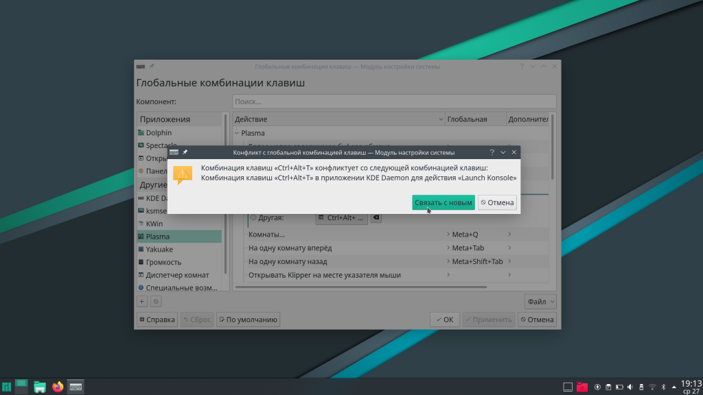Screen dimensions: 703x395
Task: Click the red folder tray icon
Action: click(582, 387)
